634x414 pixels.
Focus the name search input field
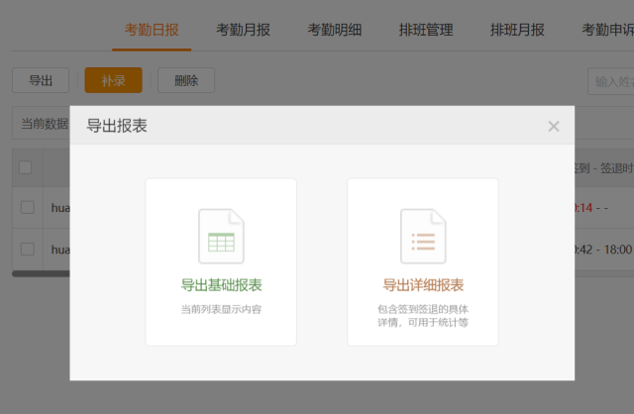pos(611,81)
